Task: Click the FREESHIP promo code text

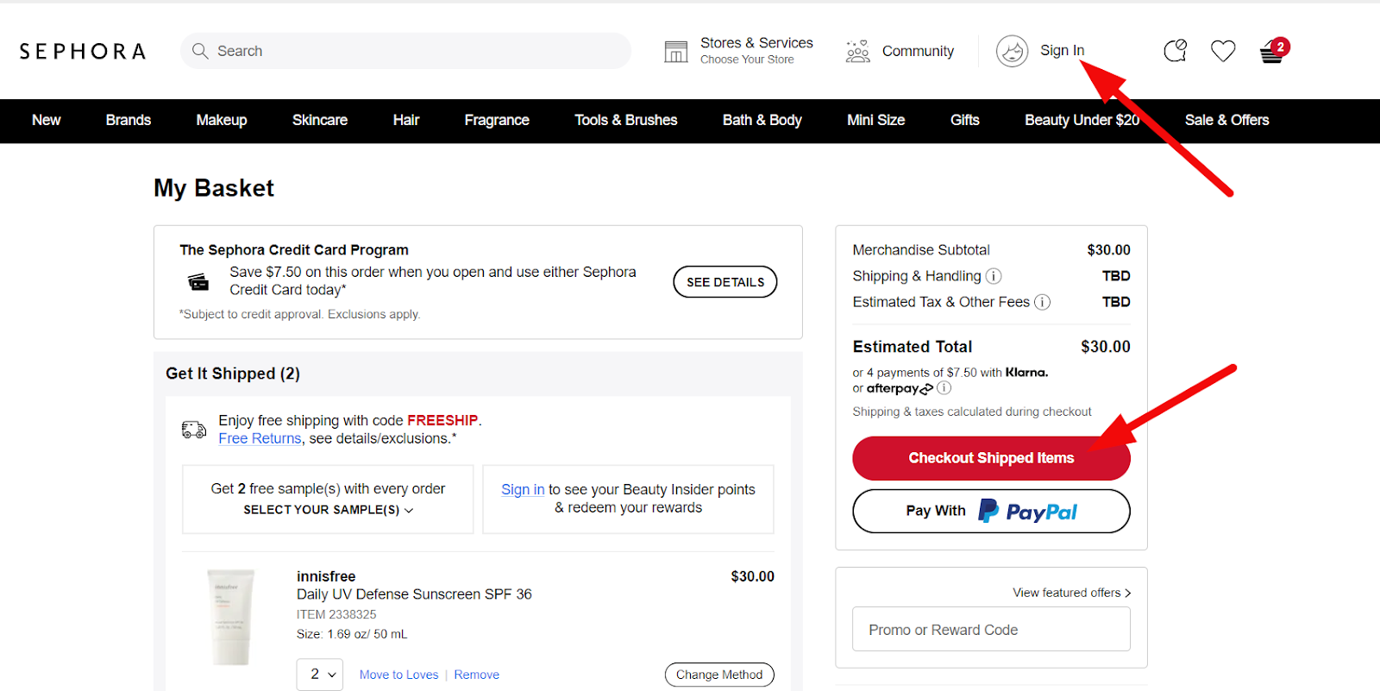Action: click(442, 420)
